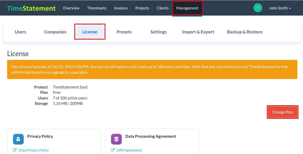Image resolution: width=303 pixels, height=154 pixels.
Task: Open the Data Privacy Policy link
Action: pyautogui.click(x=34, y=150)
